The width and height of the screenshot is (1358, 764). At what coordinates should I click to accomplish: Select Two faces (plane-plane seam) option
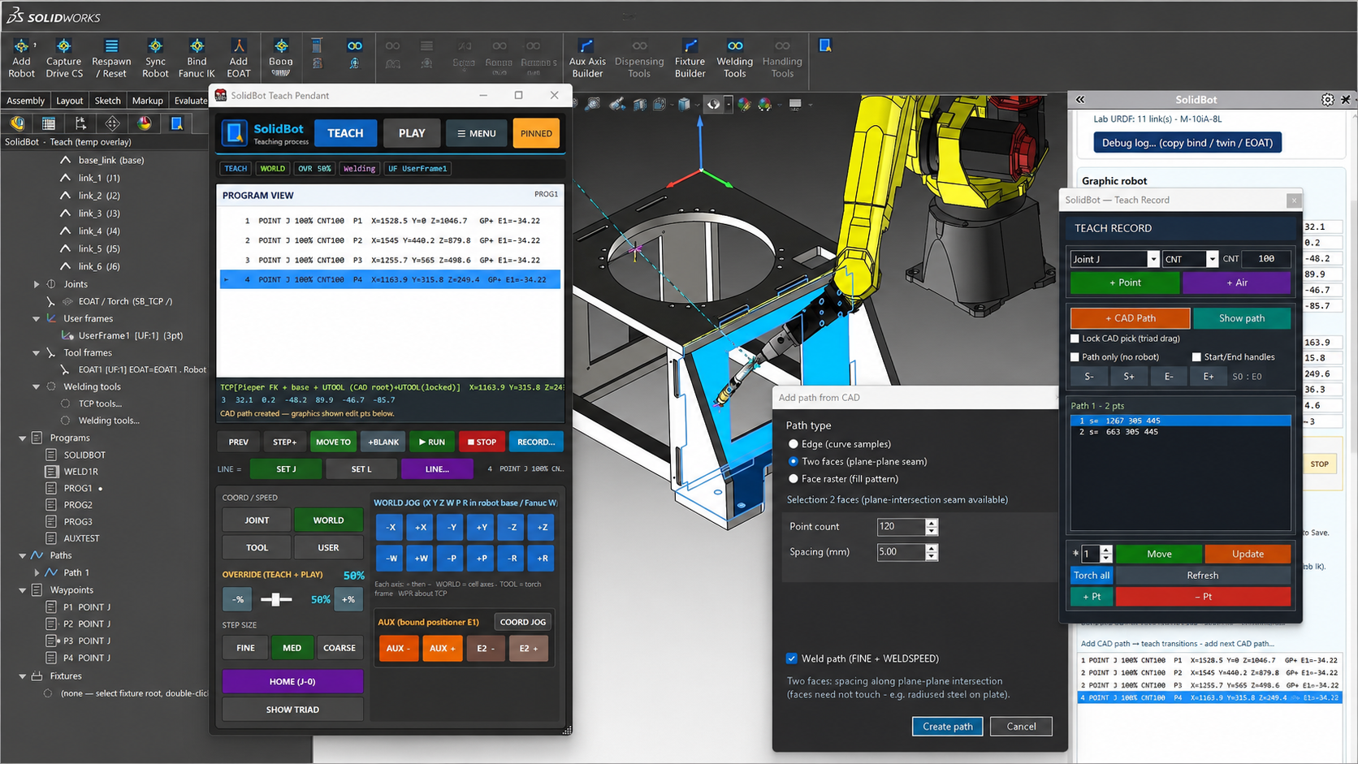coord(794,461)
